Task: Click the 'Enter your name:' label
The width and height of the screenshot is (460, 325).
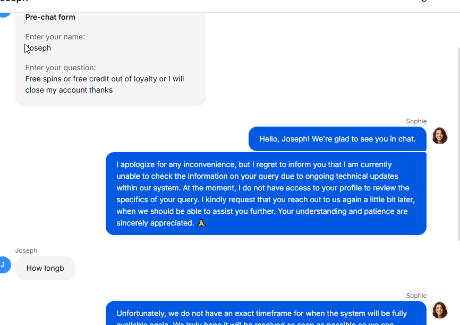Action: point(55,37)
